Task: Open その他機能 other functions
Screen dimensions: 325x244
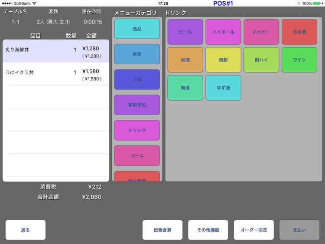Action: click(208, 230)
